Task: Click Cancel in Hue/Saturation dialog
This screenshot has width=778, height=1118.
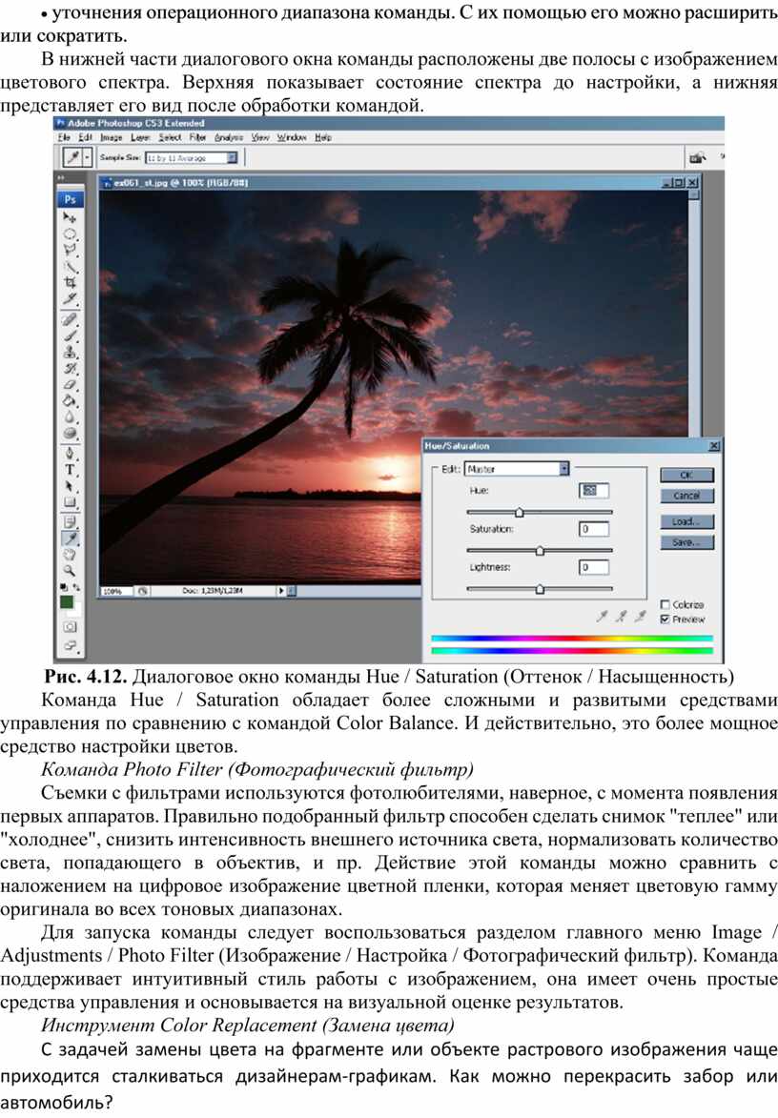Action: pyautogui.click(x=686, y=496)
